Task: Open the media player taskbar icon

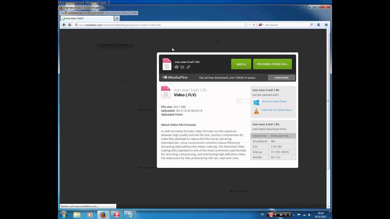Action: (x=90, y=215)
